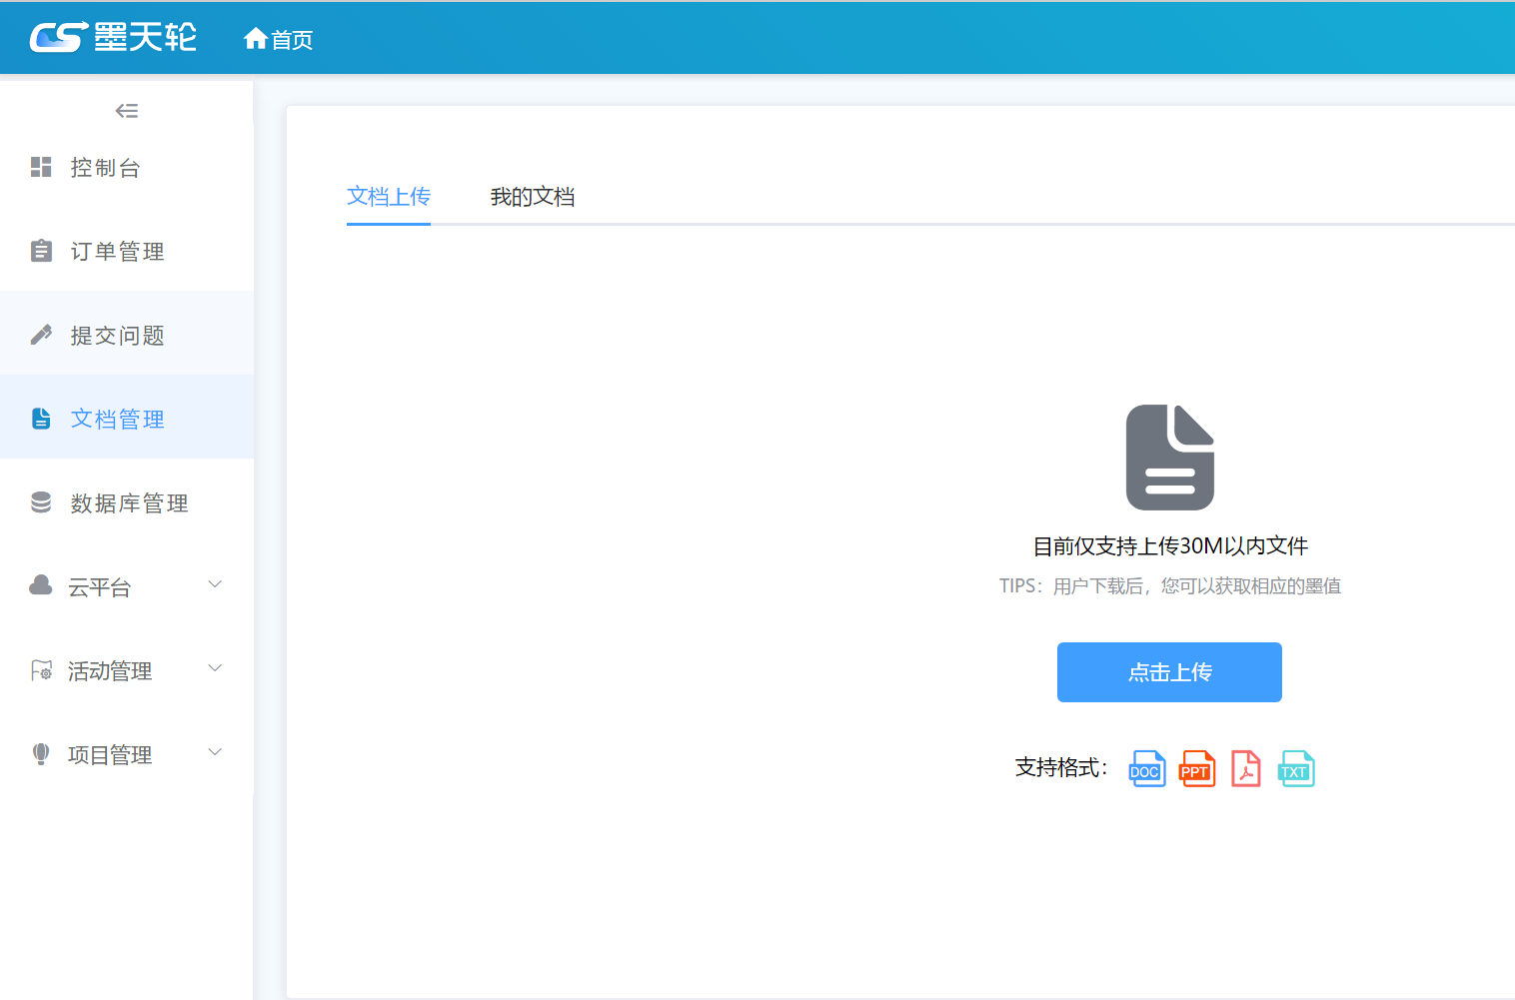The height and width of the screenshot is (1000, 1515).
Task: Select 文档管理 in the sidebar
Action: (117, 420)
